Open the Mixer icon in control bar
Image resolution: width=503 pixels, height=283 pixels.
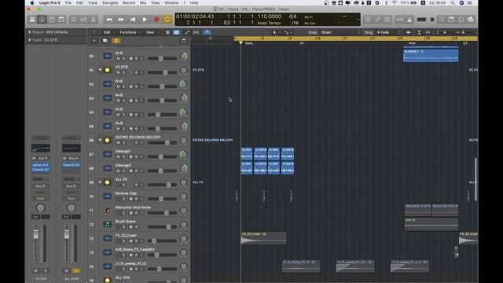point(83,20)
